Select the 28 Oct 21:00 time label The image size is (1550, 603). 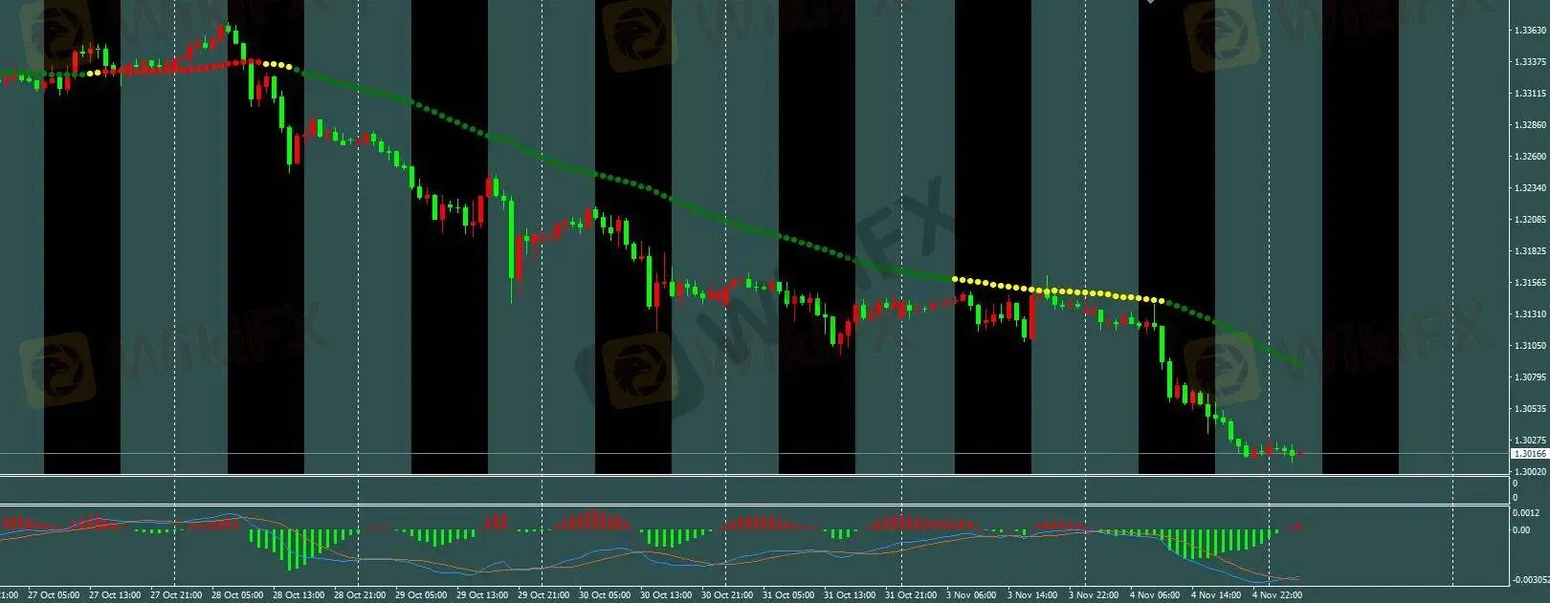click(x=360, y=595)
